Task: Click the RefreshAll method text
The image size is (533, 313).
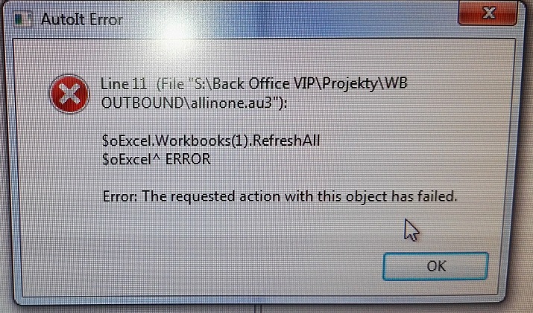Action: [286, 141]
